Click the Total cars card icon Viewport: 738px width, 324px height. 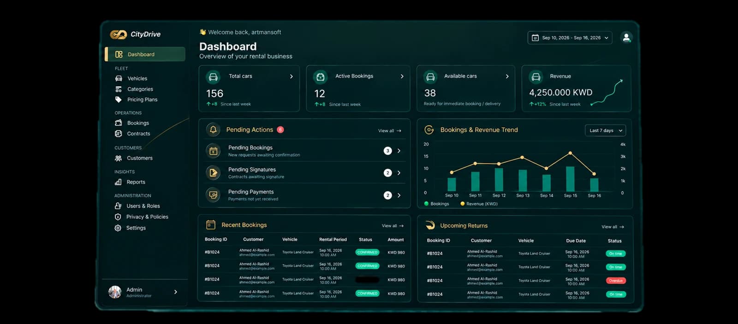click(x=213, y=77)
